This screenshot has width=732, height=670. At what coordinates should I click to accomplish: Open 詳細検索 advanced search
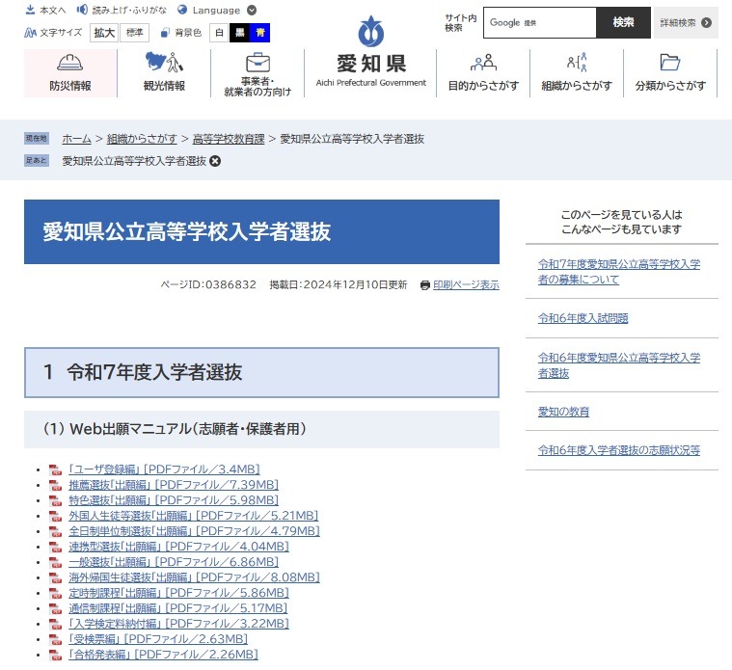[686, 22]
